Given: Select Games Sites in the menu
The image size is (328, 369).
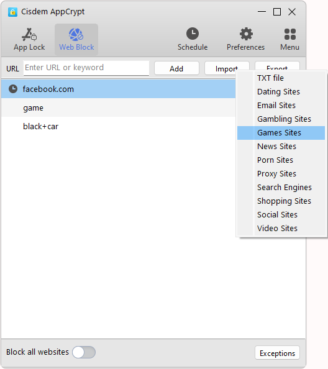Looking at the screenshot, I should pyautogui.click(x=281, y=133).
